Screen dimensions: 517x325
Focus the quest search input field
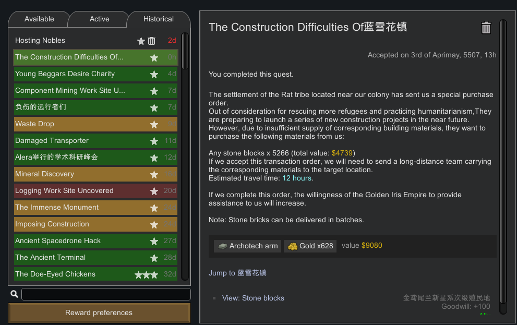(x=106, y=294)
